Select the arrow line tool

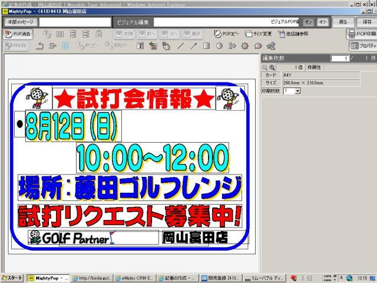(194, 46)
